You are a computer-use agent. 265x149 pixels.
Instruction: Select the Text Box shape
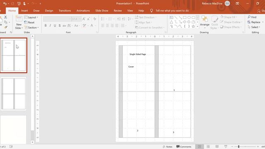[171, 17]
